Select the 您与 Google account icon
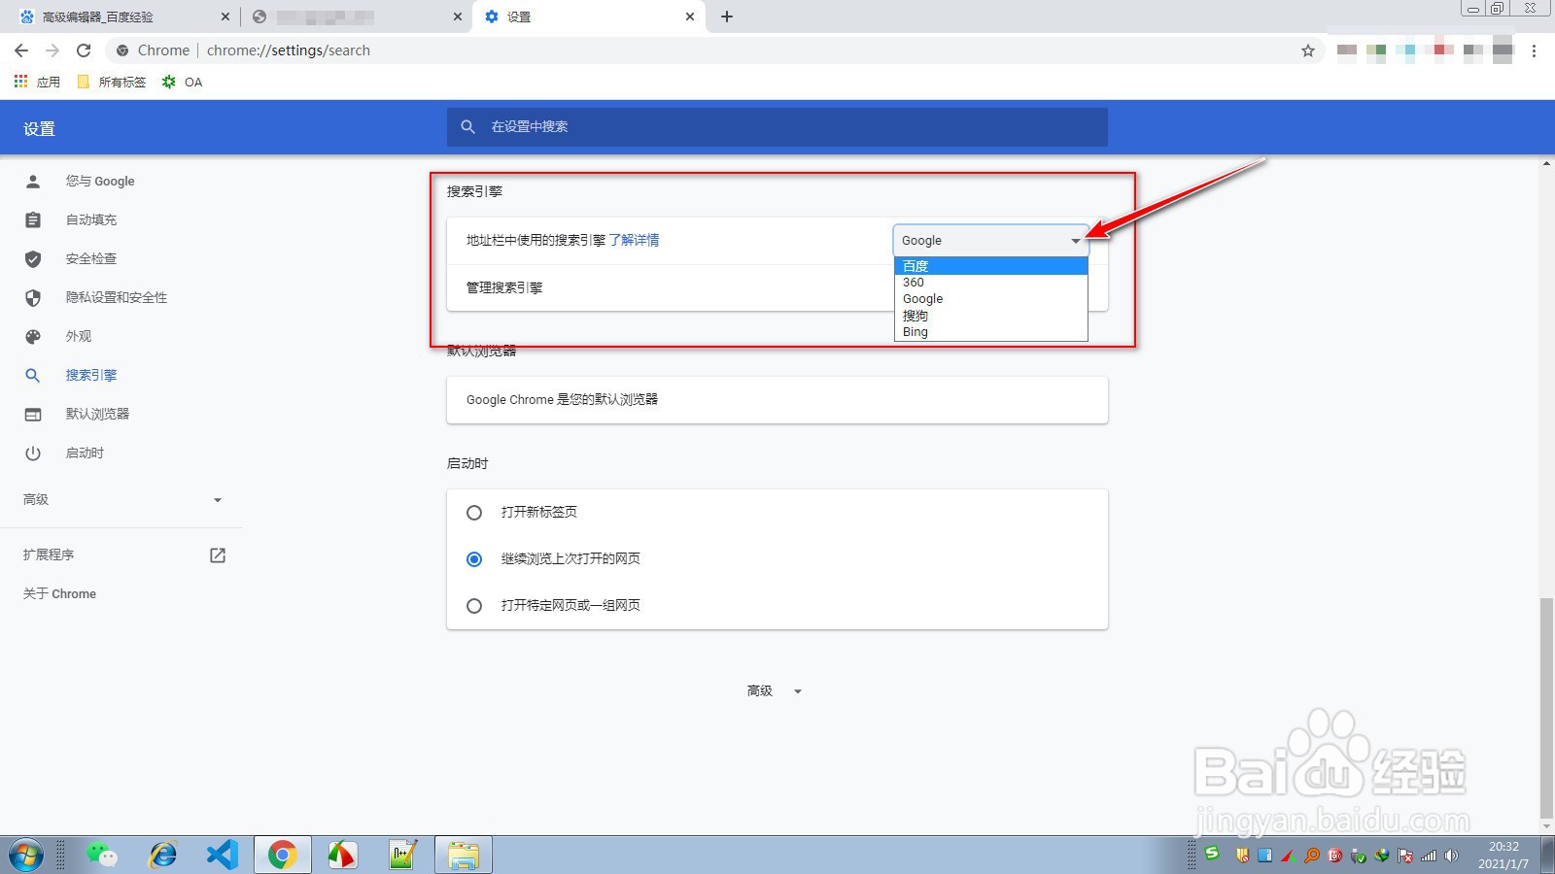This screenshot has height=874, width=1555. [34, 181]
